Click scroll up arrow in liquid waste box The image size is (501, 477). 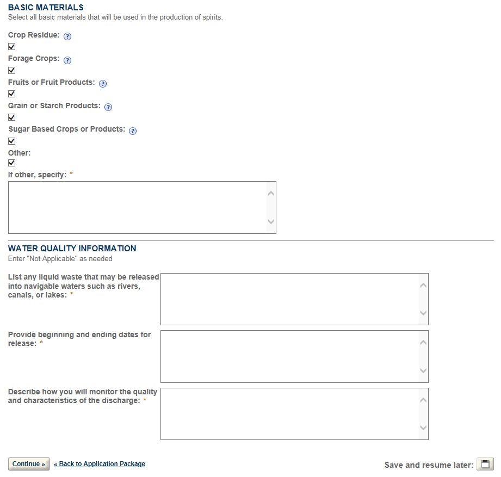[423, 285]
